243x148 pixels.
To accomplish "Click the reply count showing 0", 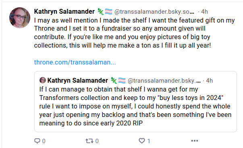I will pyautogui.click(x=44, y=141).
